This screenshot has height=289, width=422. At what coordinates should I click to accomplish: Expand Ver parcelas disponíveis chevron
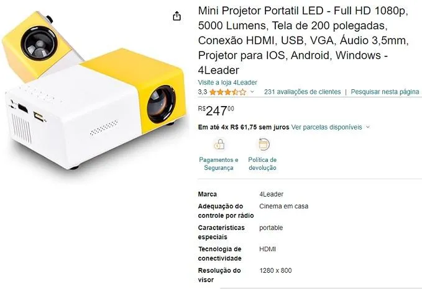pyautogui.click(x=368, y=127)
